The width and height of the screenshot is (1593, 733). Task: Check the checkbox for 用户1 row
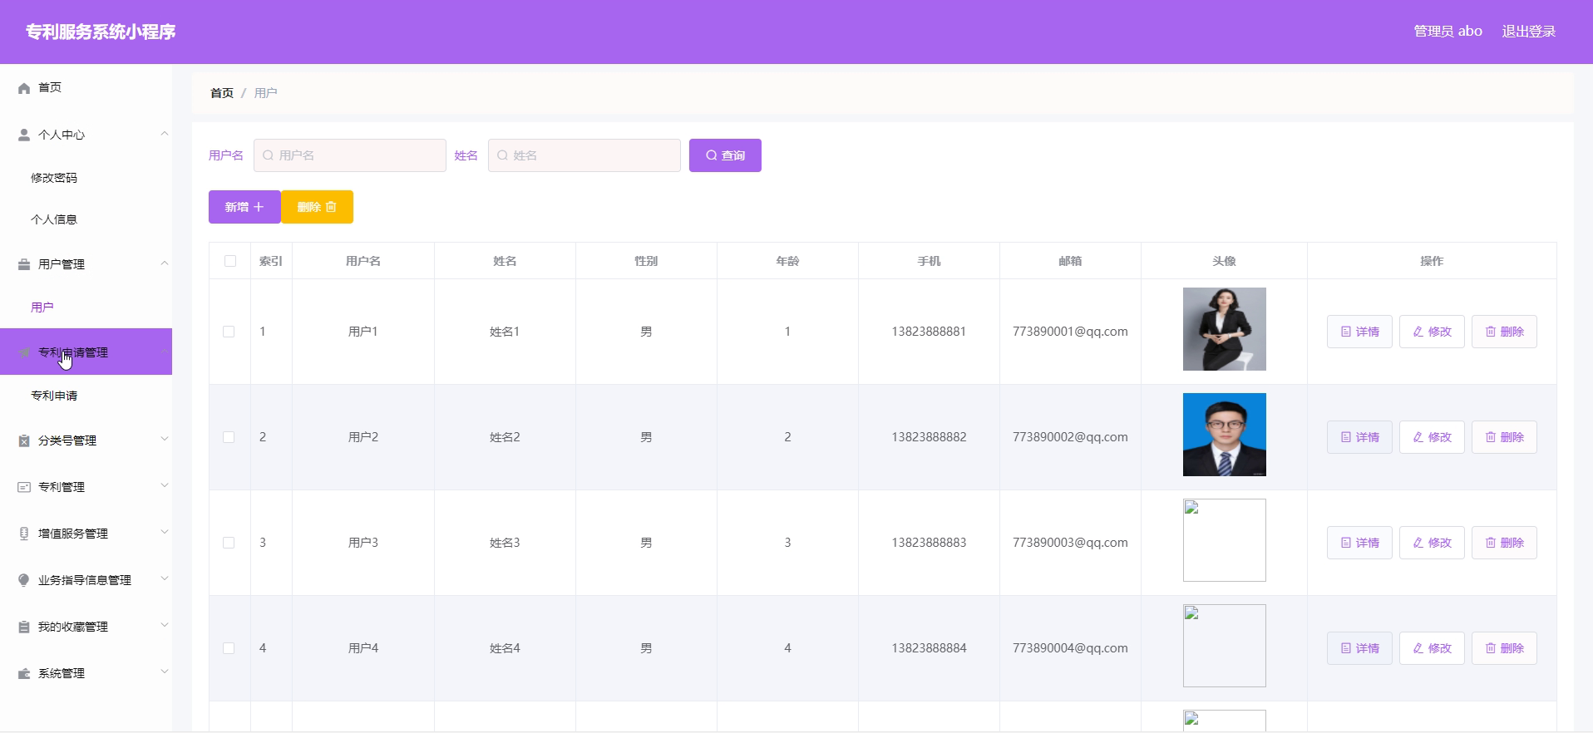[x=229, y=332]
